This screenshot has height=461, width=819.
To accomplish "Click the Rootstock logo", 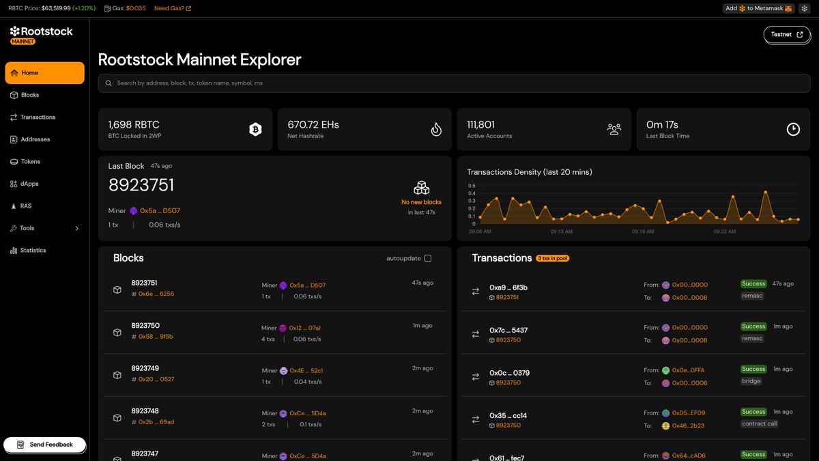I will [41, 31].
